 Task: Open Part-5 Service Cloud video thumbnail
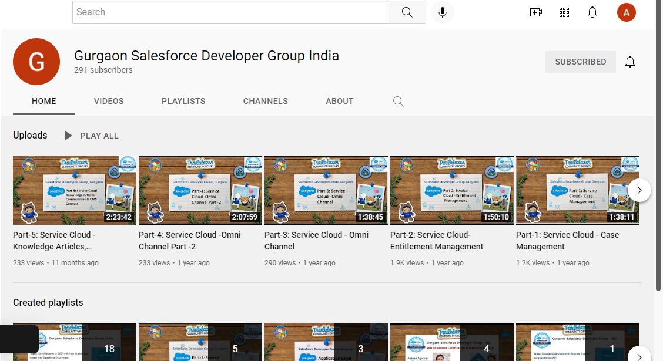(75, 190)
